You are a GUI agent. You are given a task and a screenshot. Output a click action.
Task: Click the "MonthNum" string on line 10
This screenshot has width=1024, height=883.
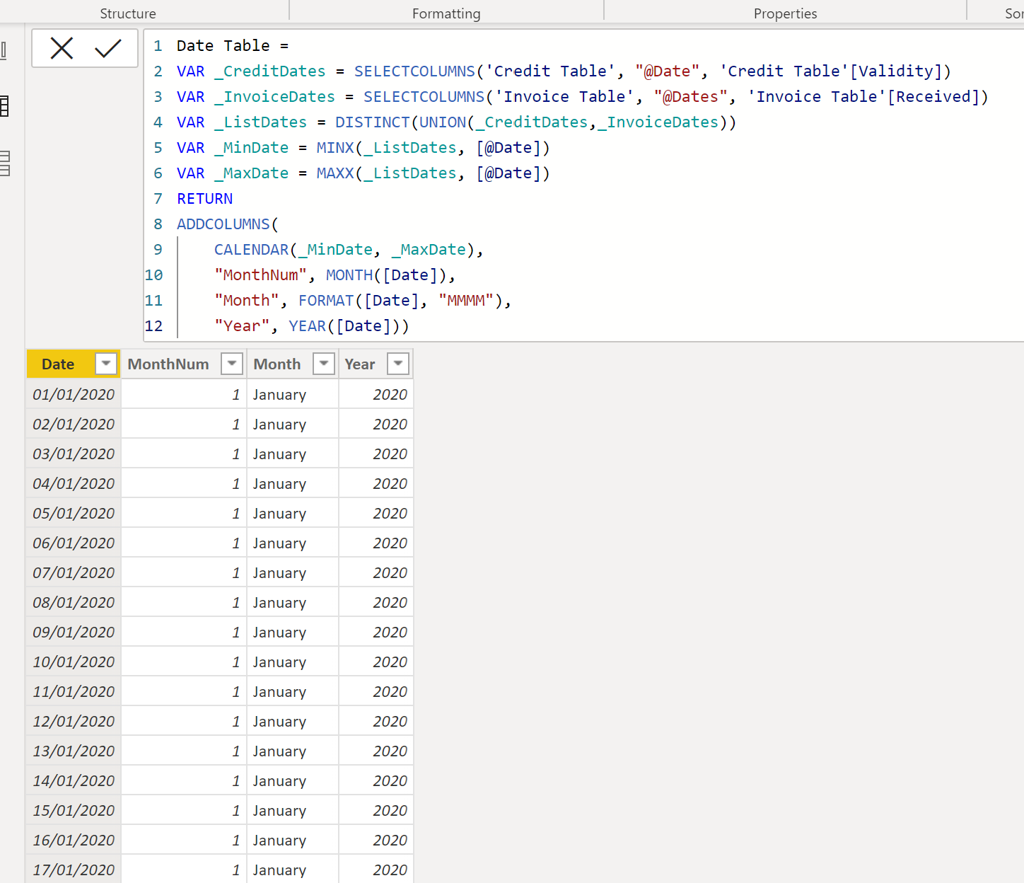[261, 275]
